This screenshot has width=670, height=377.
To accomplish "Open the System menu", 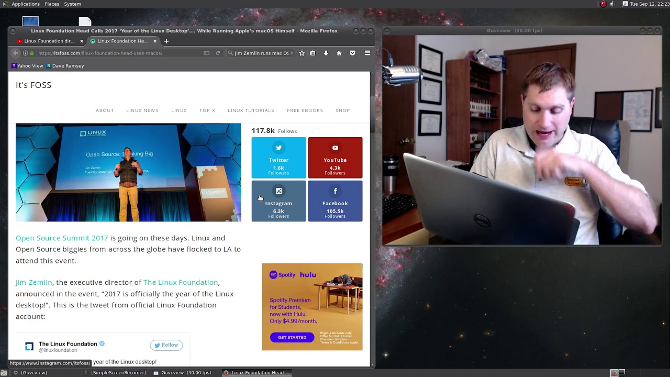I will pos(72,4).
